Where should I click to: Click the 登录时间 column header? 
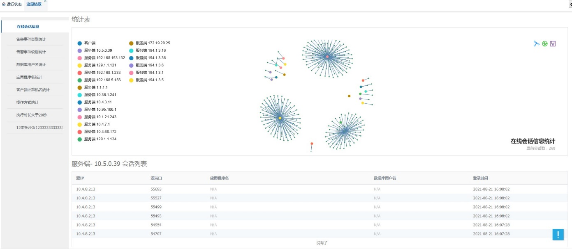click(481, 178)
